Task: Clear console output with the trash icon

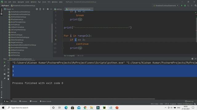Action: pos(8,79)
